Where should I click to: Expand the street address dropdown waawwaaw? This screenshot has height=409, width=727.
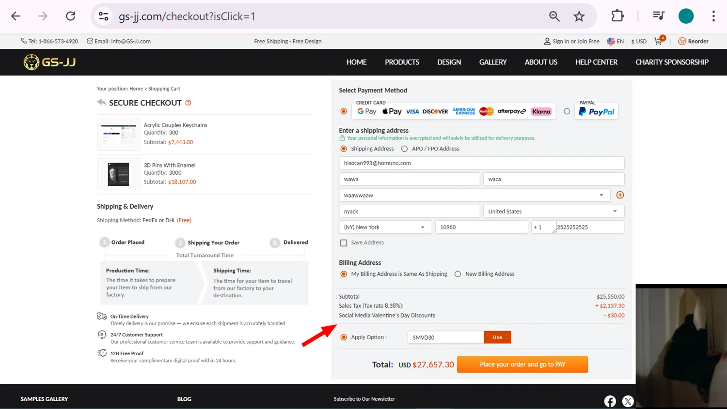(474, 195)
